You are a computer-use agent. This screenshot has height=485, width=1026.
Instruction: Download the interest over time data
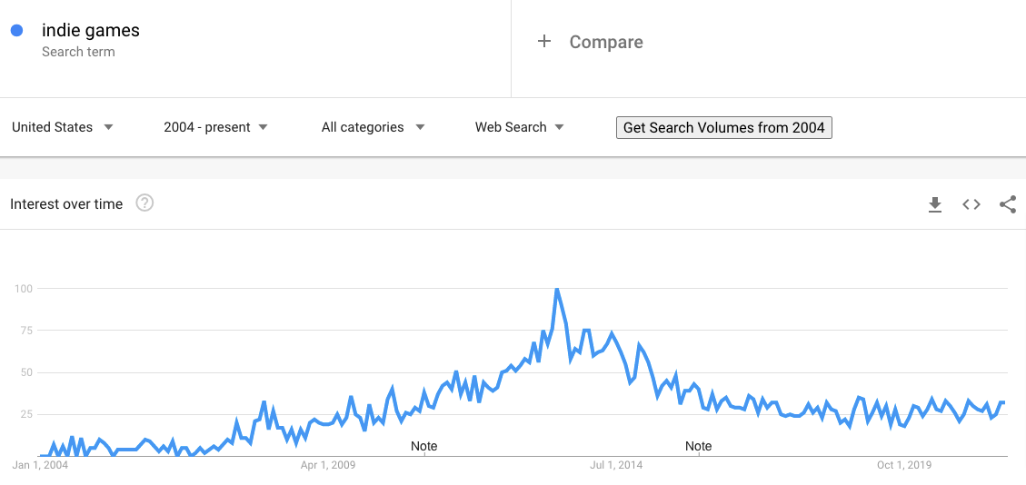[x=935, y=204]
